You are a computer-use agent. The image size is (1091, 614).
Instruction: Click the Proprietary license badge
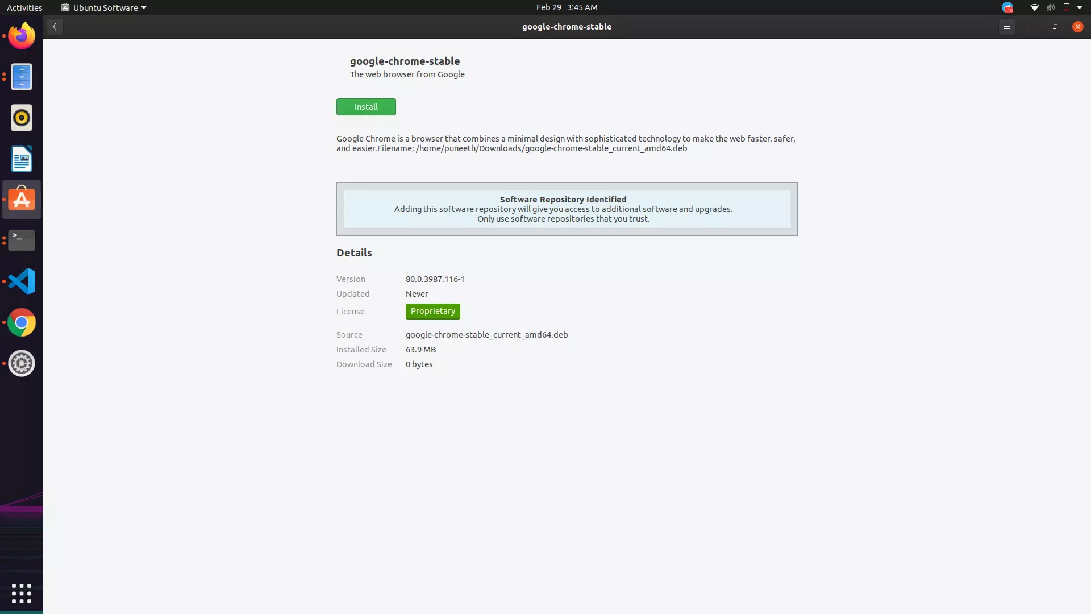pyautogui.click(x=433, y=311)
